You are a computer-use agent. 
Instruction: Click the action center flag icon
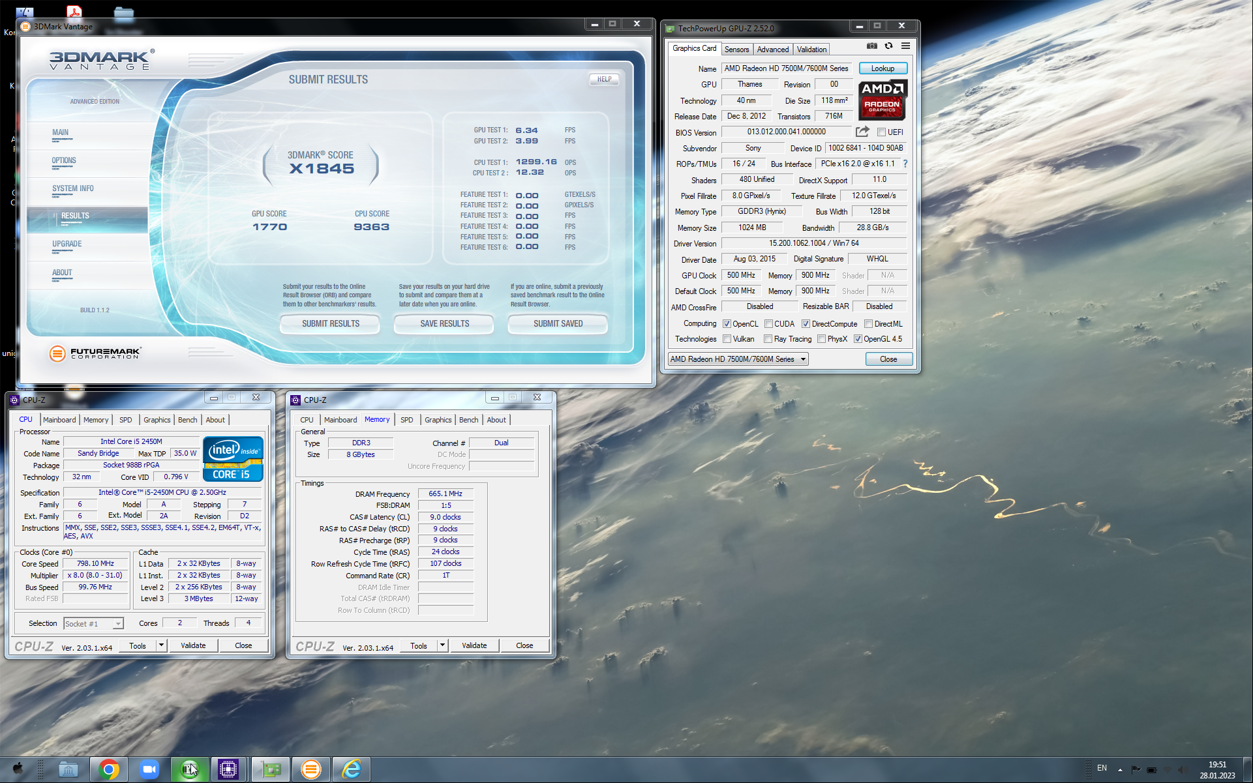pos(1136,769)
